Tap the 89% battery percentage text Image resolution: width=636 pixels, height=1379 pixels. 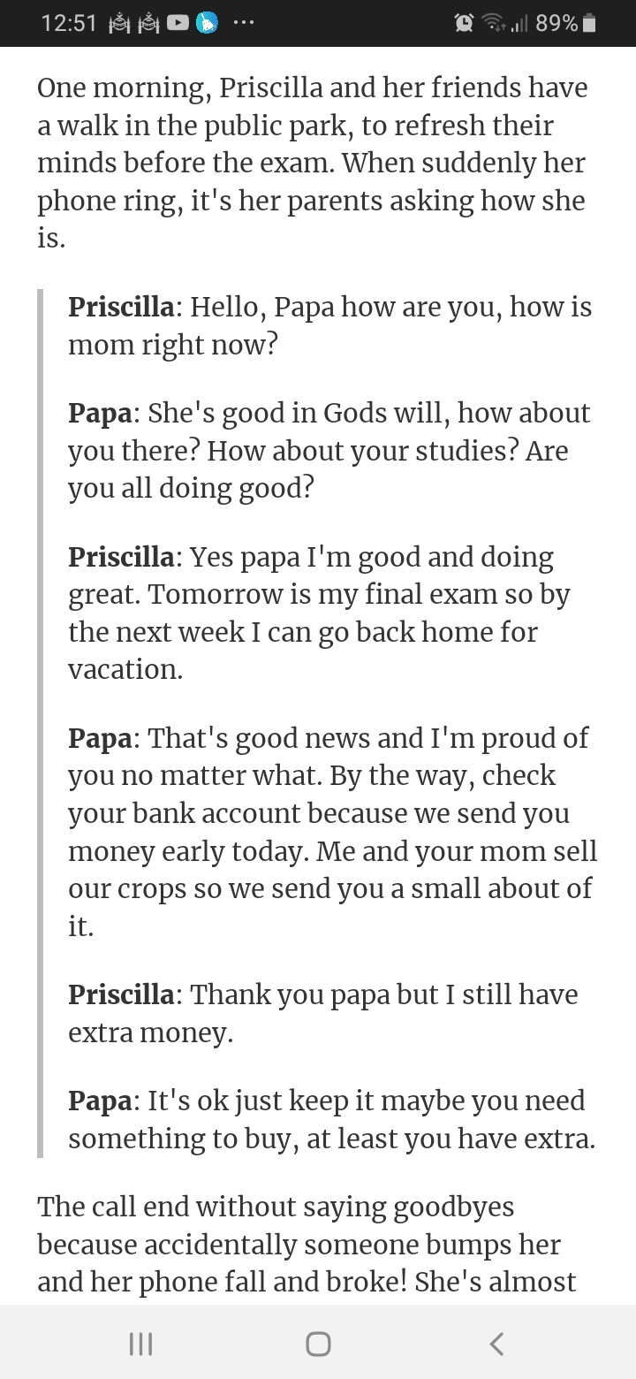[x=556, y=24]
